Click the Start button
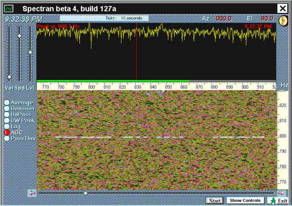Screen dimensions: 292x206 (x=214, y=201)
